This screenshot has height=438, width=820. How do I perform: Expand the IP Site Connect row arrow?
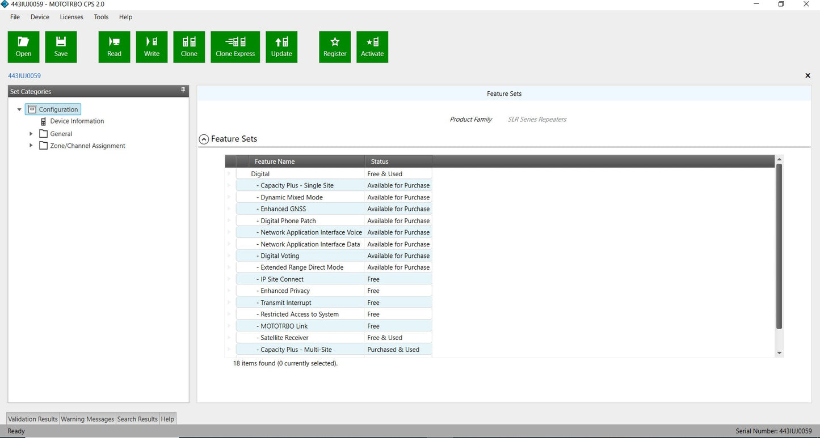229,279
